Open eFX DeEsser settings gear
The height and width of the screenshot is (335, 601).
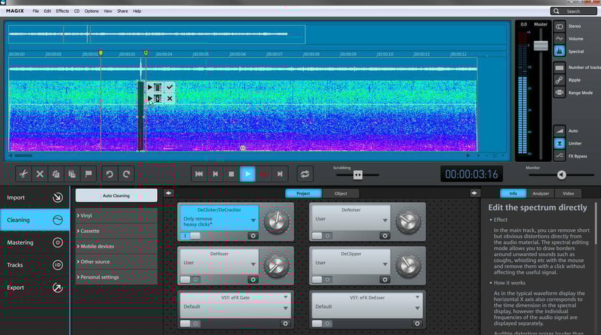[x=417, y=324]
